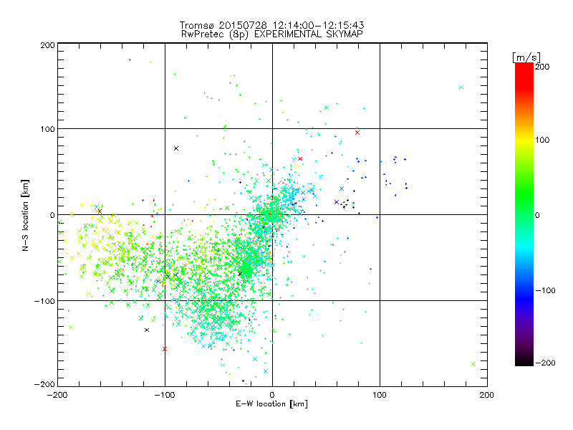Click the red X marker at bottom near x=-100
The height and width of the screenshot is (430, 573).
pyautogui.click(x=165, y=349)
